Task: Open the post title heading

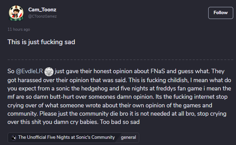Action: (x=42, y=42)
